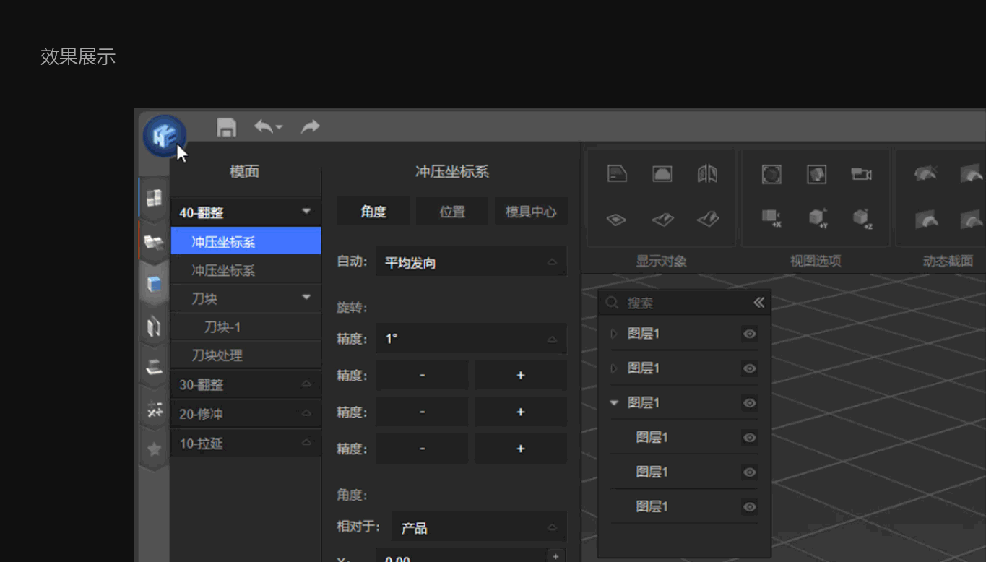Select the +X axis view icon
The image size is (986, 562).
click(x=770, y=217)
